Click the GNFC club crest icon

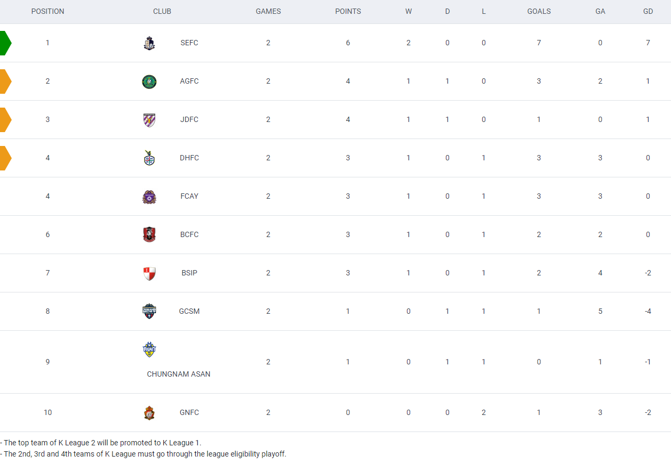click(149, 413)
